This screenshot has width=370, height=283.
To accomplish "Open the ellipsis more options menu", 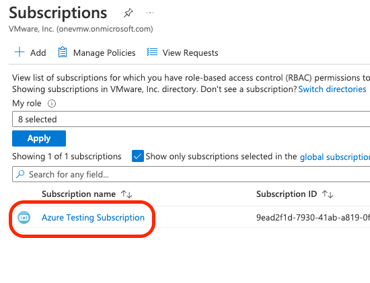I will [150, 13].
